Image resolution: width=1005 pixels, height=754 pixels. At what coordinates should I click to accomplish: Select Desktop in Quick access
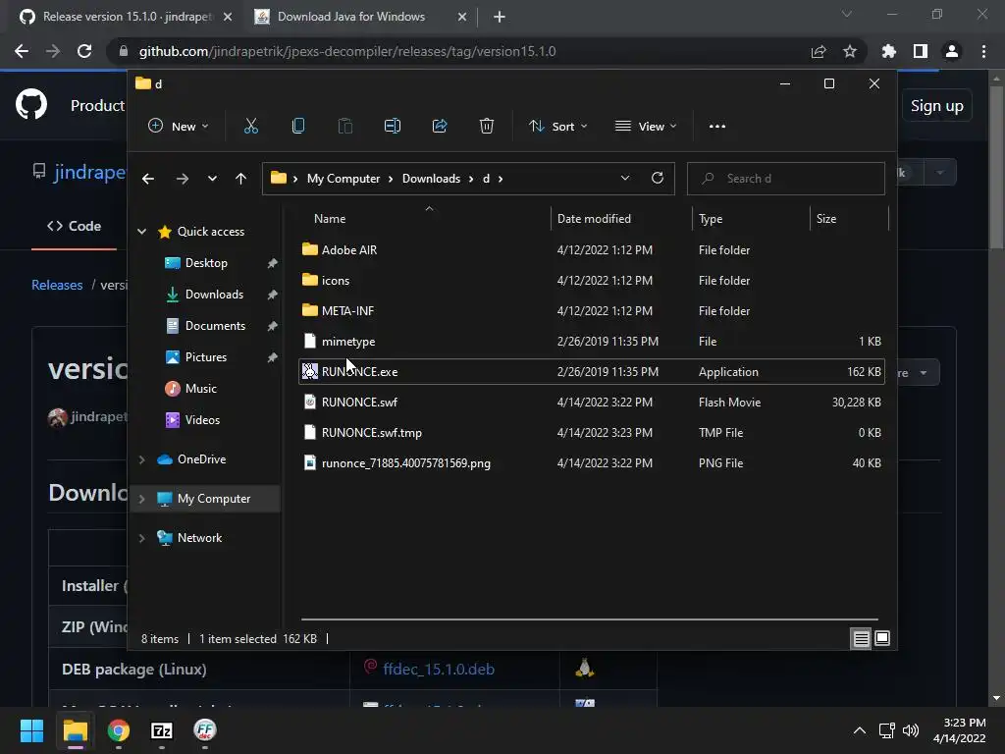point(206,263)
